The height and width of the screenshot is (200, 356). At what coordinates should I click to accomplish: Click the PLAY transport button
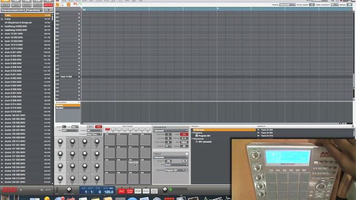(146, 191)
